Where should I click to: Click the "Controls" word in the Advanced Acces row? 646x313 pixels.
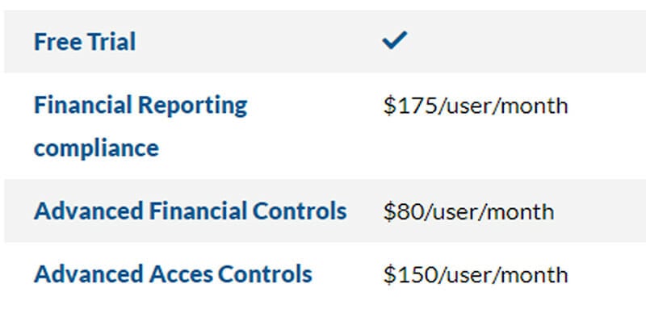(x=265, y=274)
